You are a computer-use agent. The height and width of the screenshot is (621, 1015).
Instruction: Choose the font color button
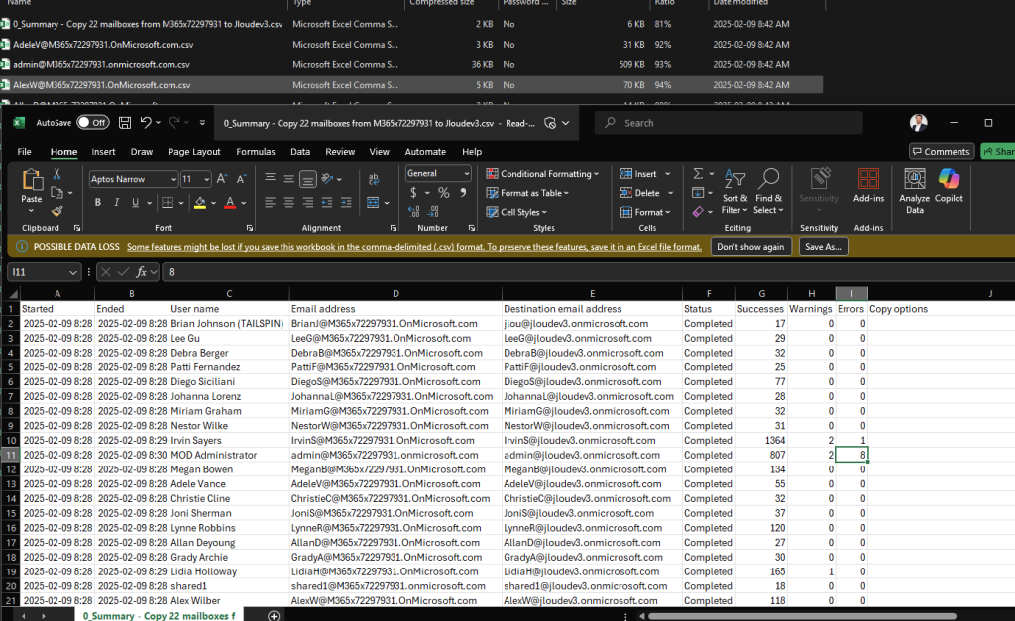230,202
